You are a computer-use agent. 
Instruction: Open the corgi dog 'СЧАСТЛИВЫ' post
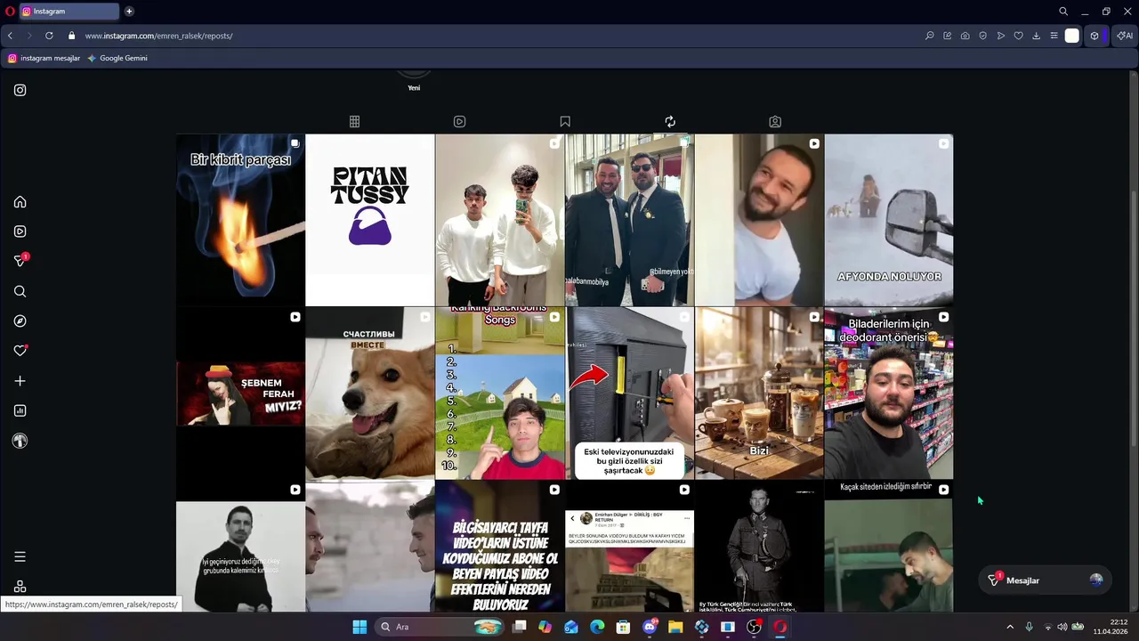click(x=370, y=394)
